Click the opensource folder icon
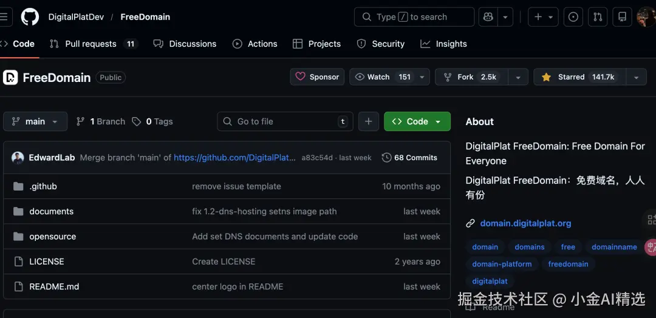This screenshot has width=656, height=318. (18, 237)
